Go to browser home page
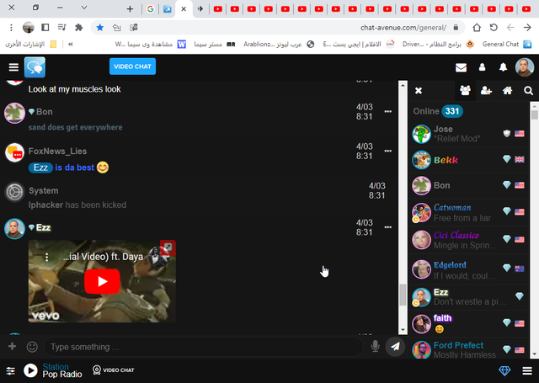The height and width of the screenshot is (383, 539). coord(477,27)
